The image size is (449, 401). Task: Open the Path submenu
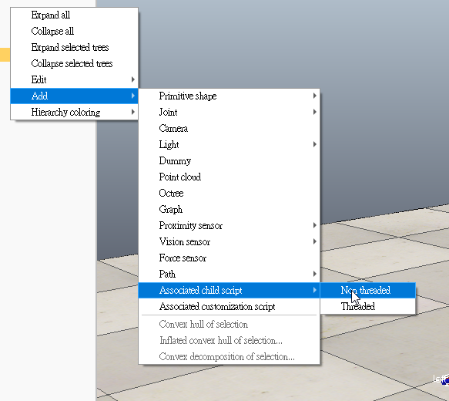[229, 274]
